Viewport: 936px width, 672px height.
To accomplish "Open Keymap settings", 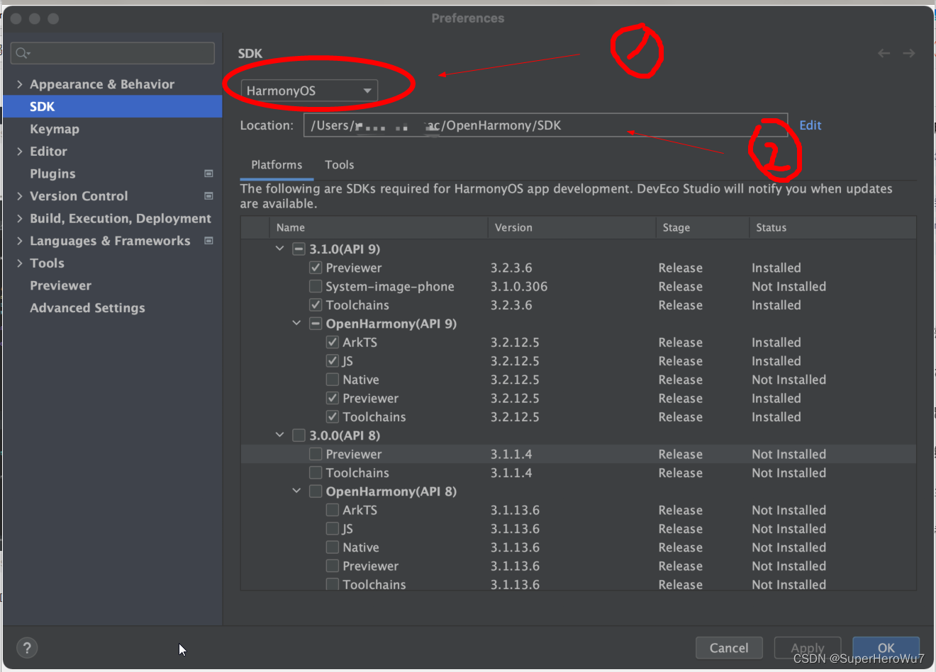I will [x=55, y=129].
